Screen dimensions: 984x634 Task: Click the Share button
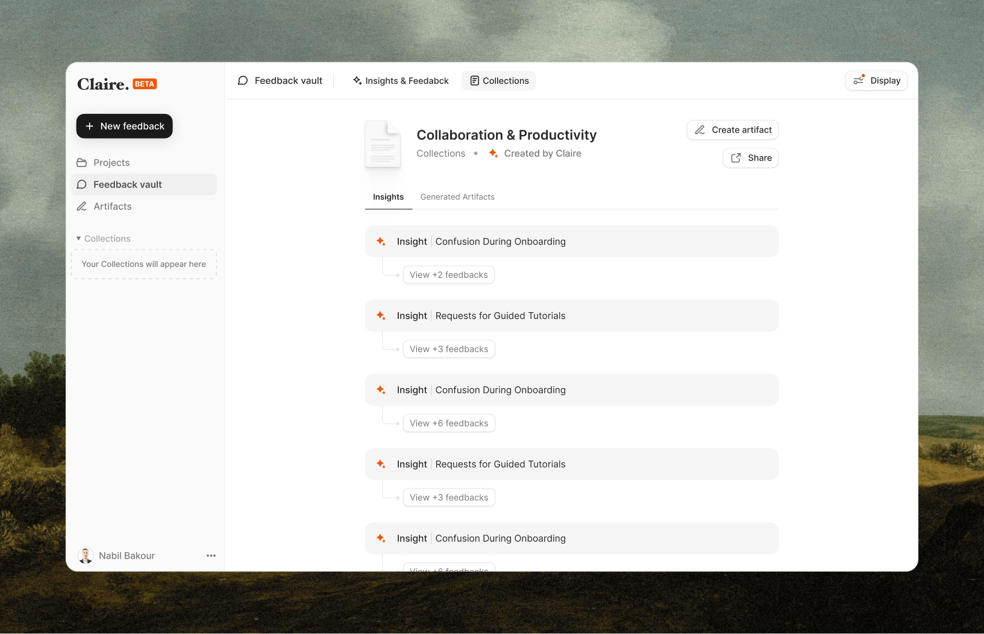(750, 158)
